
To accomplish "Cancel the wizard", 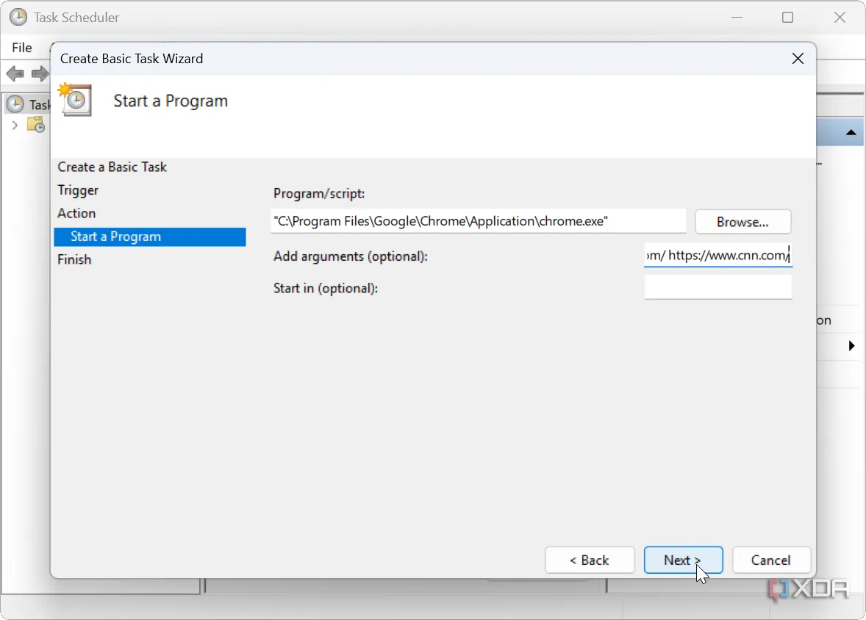I will click(x=770, y=560).
